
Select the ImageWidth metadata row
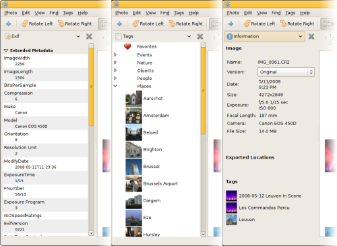click(x=45, y=61)
